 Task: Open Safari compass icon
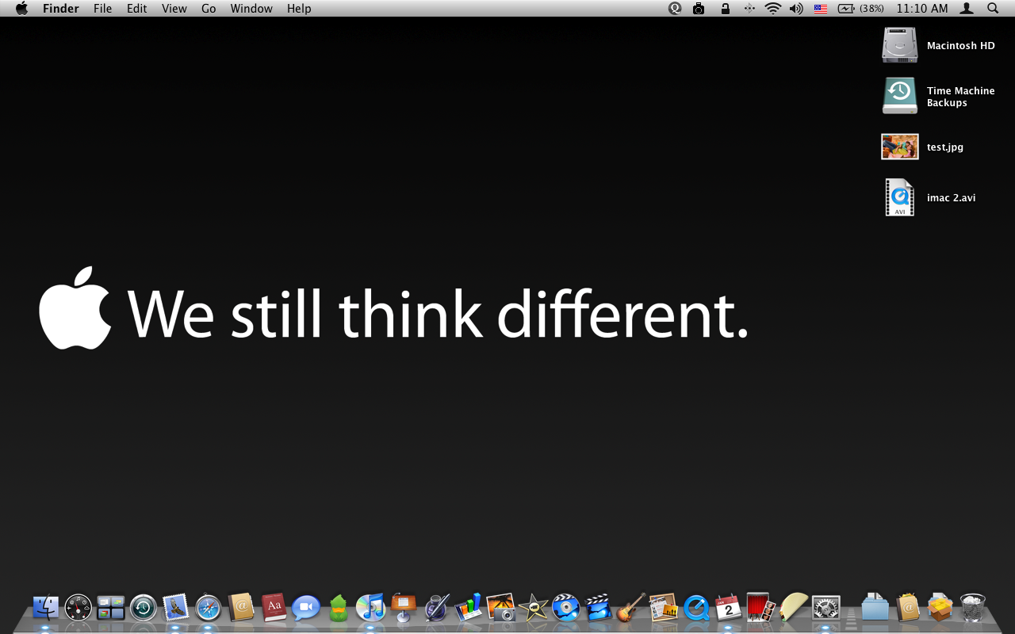[209, 608]
